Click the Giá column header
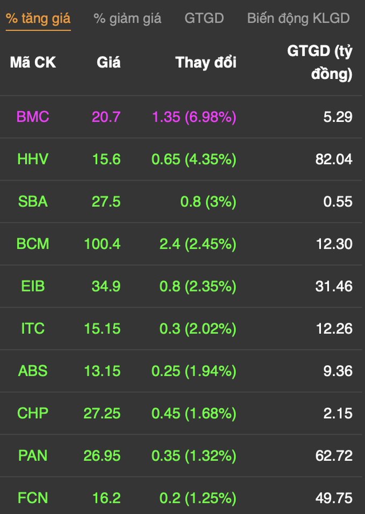Image resolution: width=365 pixels, height=514 pixels. [108, 62]
